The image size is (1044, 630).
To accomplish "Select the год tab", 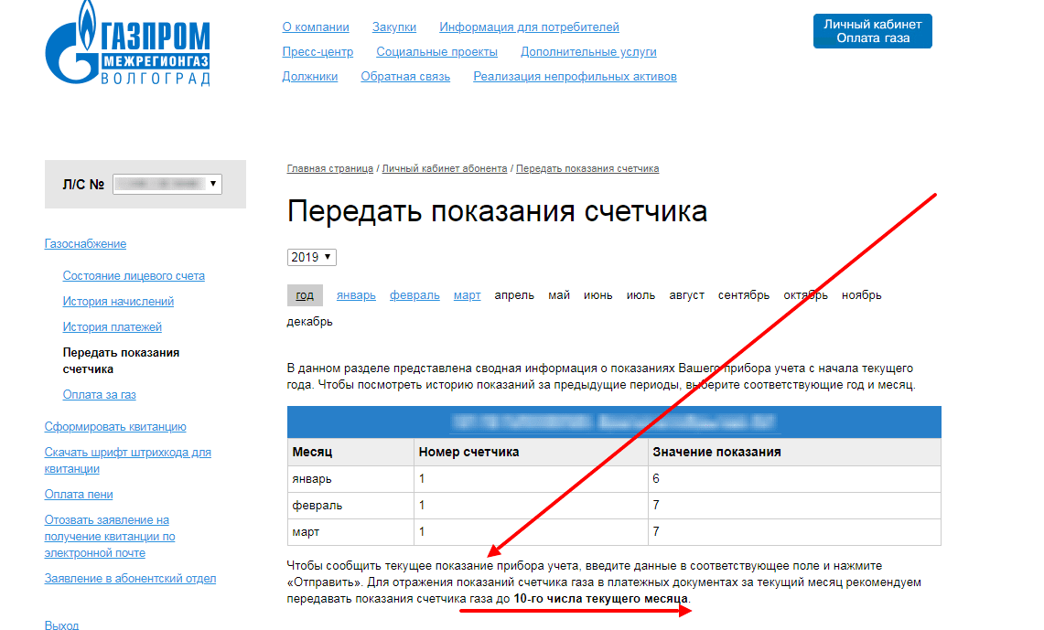I will [x=305, y=295].
